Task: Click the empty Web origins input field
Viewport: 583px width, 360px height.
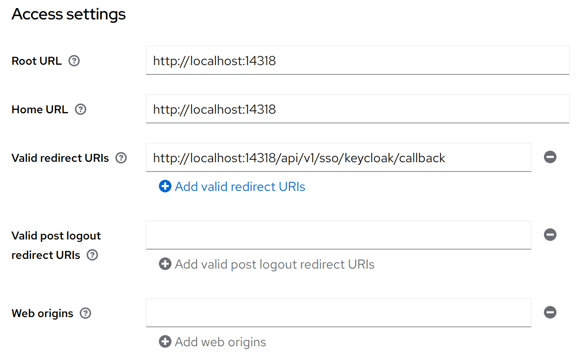Action: (x=338, y=312)
